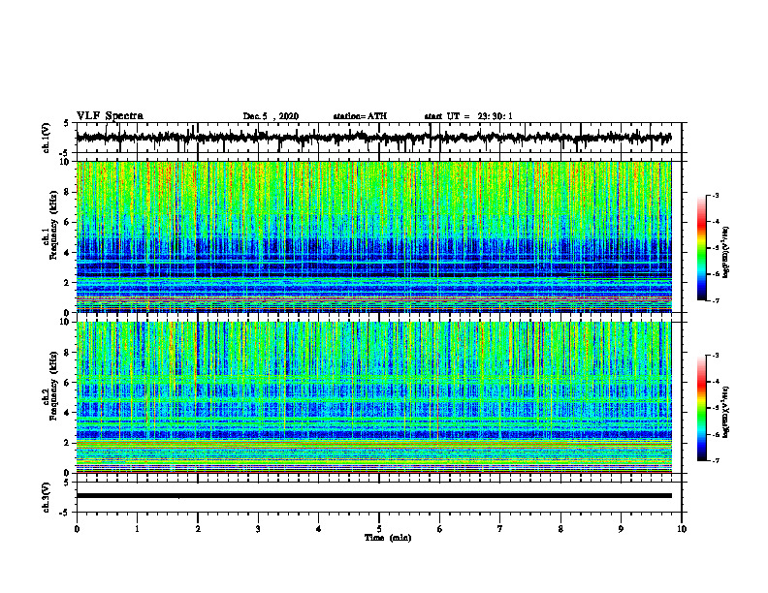Screen dimensions: 768x593
Task: Click the ch.2 spectrogram panel
Action: [x=374, y=397]
